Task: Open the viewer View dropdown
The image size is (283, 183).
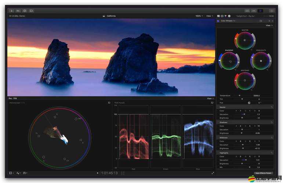Action: (x=209, y=16)
